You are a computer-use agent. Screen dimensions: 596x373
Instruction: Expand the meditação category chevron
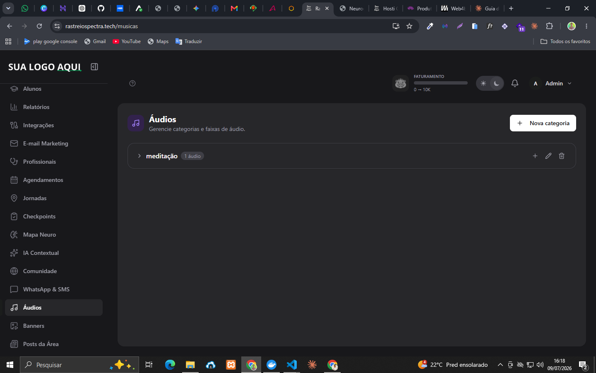(x=139, y=156)
